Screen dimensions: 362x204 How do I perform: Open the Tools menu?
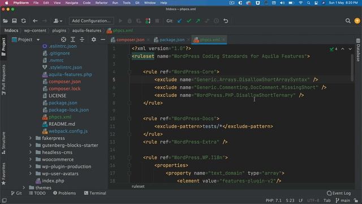click(126, 3)
